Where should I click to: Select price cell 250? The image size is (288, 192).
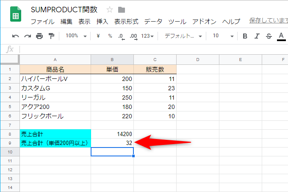(112, 97)
